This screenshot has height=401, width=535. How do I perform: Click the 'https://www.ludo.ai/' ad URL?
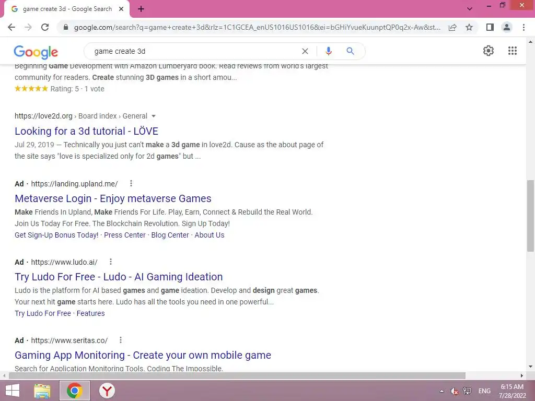click(64, 262)
